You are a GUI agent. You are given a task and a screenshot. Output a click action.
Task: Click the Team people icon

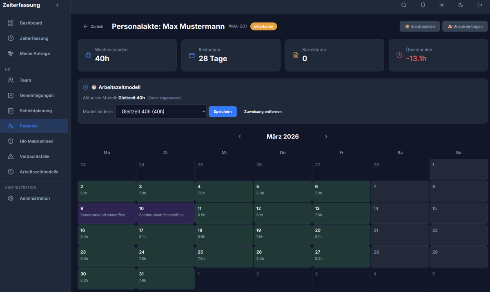tap(11, 80)
